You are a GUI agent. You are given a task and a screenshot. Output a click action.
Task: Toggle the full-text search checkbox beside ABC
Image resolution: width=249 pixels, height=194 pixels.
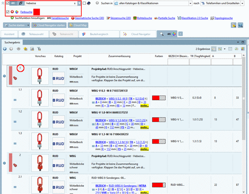(x=7, y=3)
